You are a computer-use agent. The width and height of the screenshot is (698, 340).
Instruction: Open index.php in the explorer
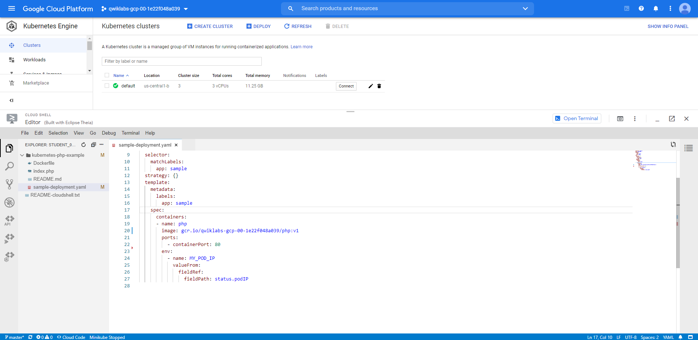click(x=44, y=171)
